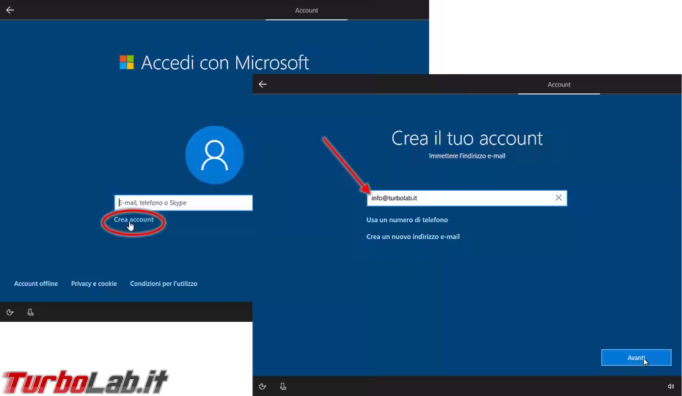The image size is (682, 396).
Task: Select Account tab in right window
Action: (559, 84)
